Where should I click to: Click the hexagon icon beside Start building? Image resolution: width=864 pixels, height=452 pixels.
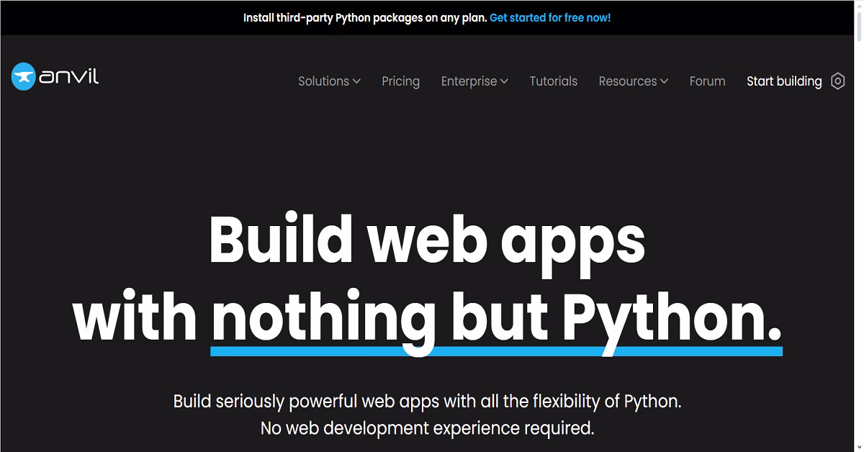click(837, 81)
